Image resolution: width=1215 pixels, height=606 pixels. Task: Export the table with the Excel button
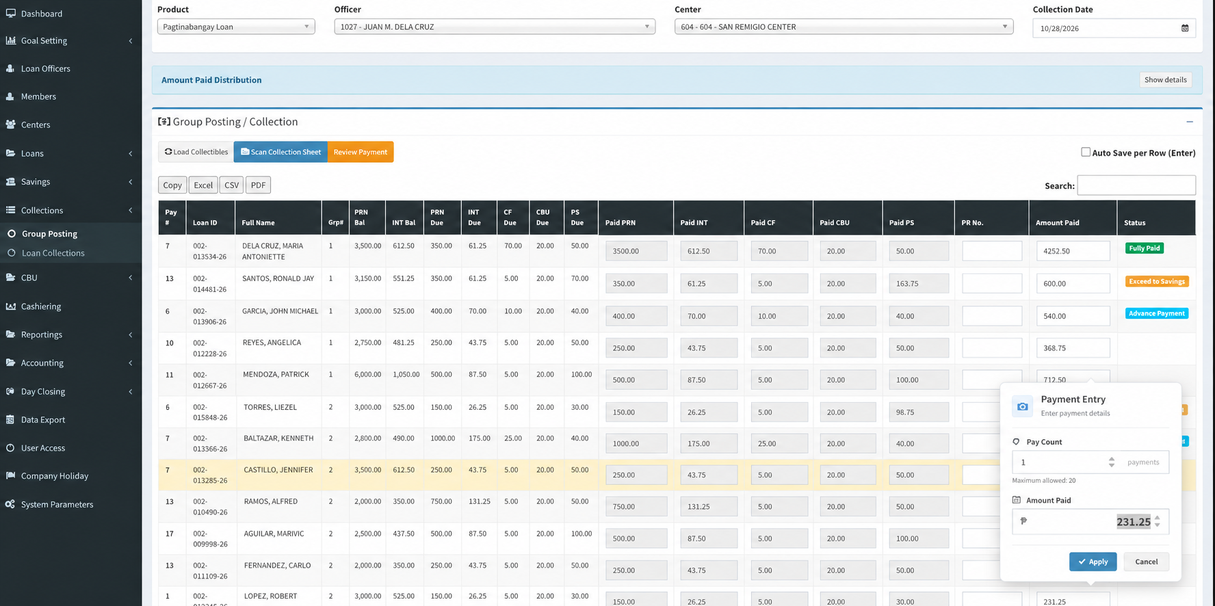203,185
